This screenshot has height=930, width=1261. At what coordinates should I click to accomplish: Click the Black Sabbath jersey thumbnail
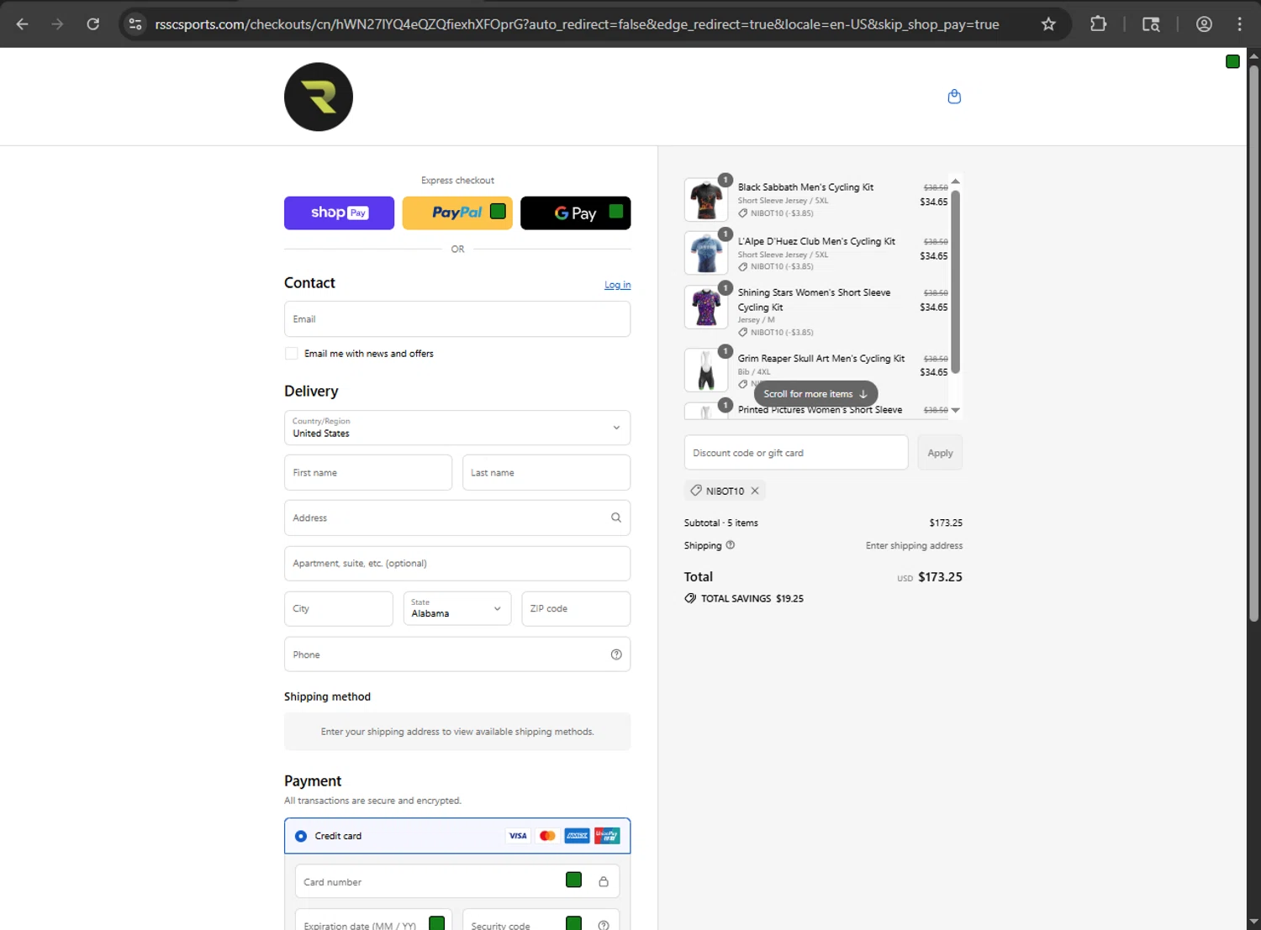706,200
